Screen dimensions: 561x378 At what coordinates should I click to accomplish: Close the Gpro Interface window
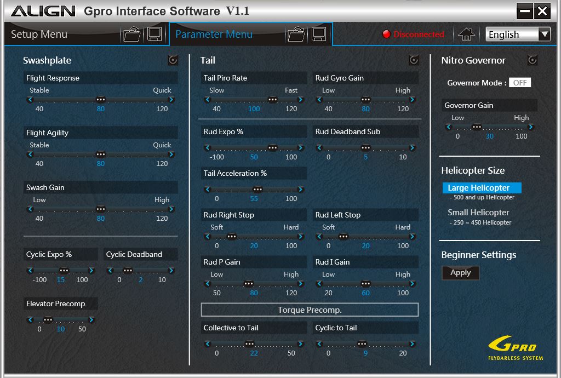click(542, 12)
